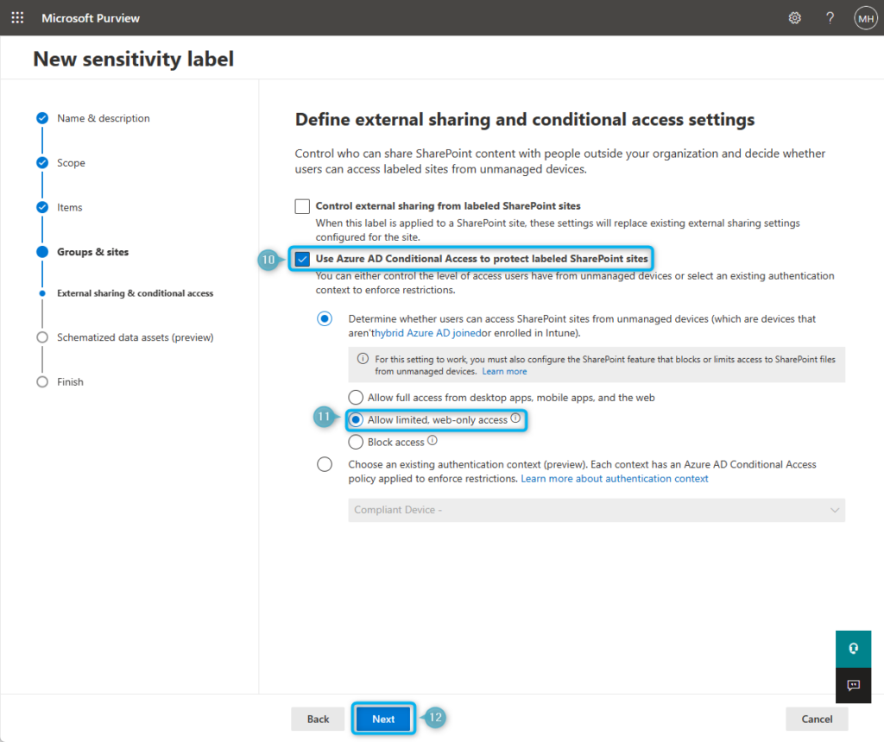Check Control external sharing from labeled SharePoint sites
The width and height of the screenshot is (884, 742).
pos(302,206)
